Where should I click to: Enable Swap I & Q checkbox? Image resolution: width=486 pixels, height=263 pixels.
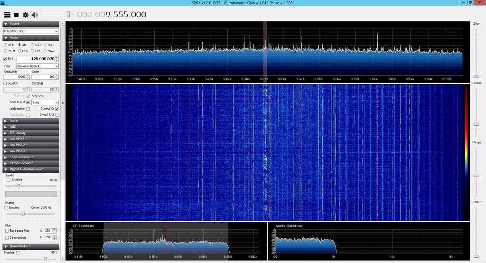(x=57, y=115)
